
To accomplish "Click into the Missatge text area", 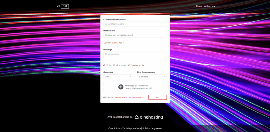I will point(135,56).
